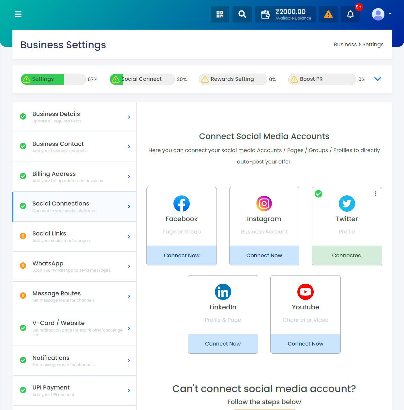Click the 67% Settings percentage
This screenshot has width=404, height=410.
93,79
